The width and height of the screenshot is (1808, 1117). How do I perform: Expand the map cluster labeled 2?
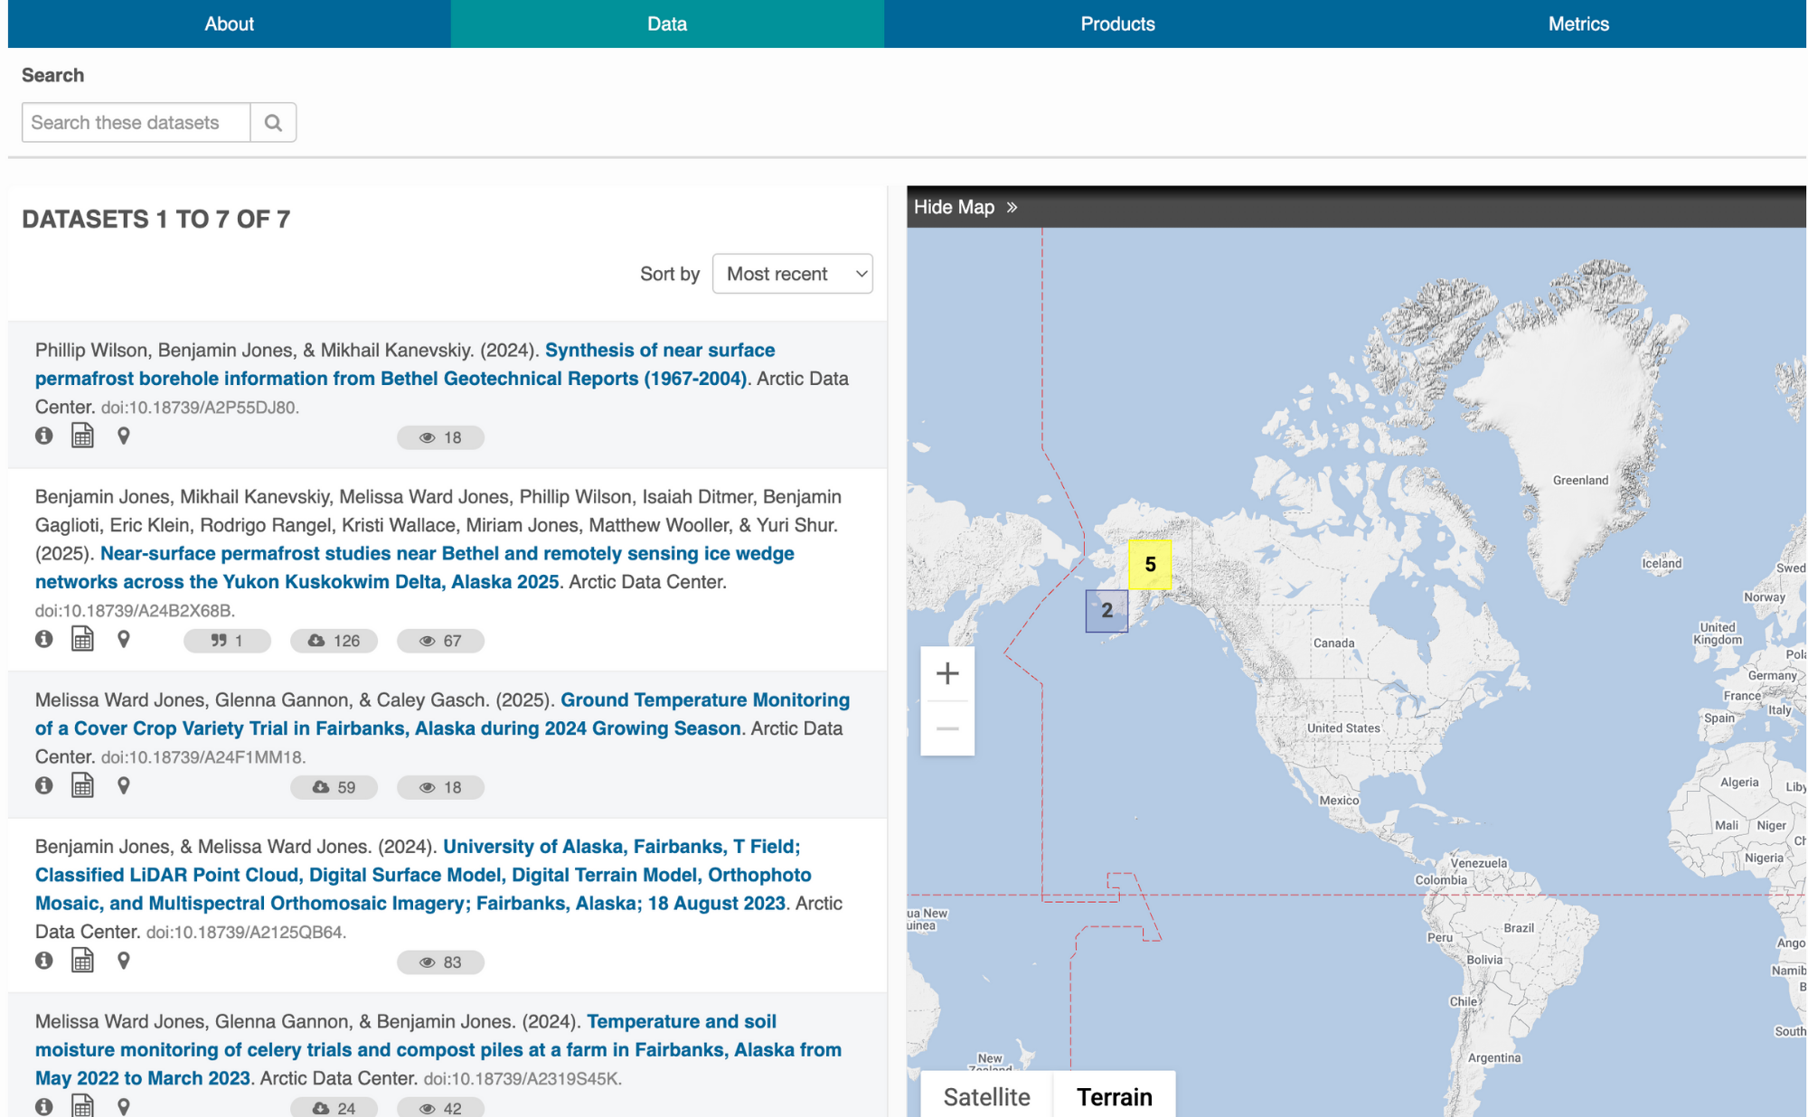1106,610
